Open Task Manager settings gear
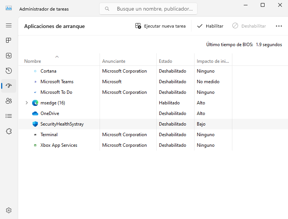Image resolution: width=288 pixels, height=219 pixels. (x=9, y=210)
